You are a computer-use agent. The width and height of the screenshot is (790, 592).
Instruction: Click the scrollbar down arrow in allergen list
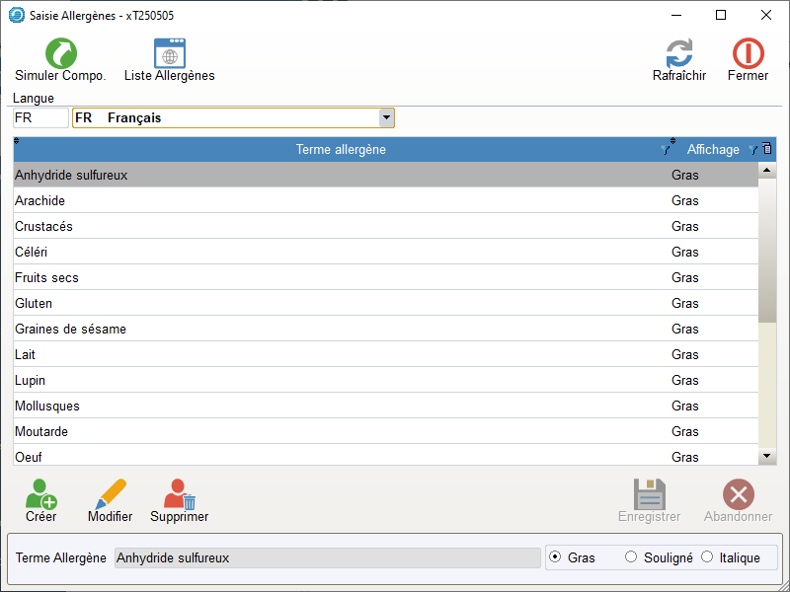click(767, 456)
